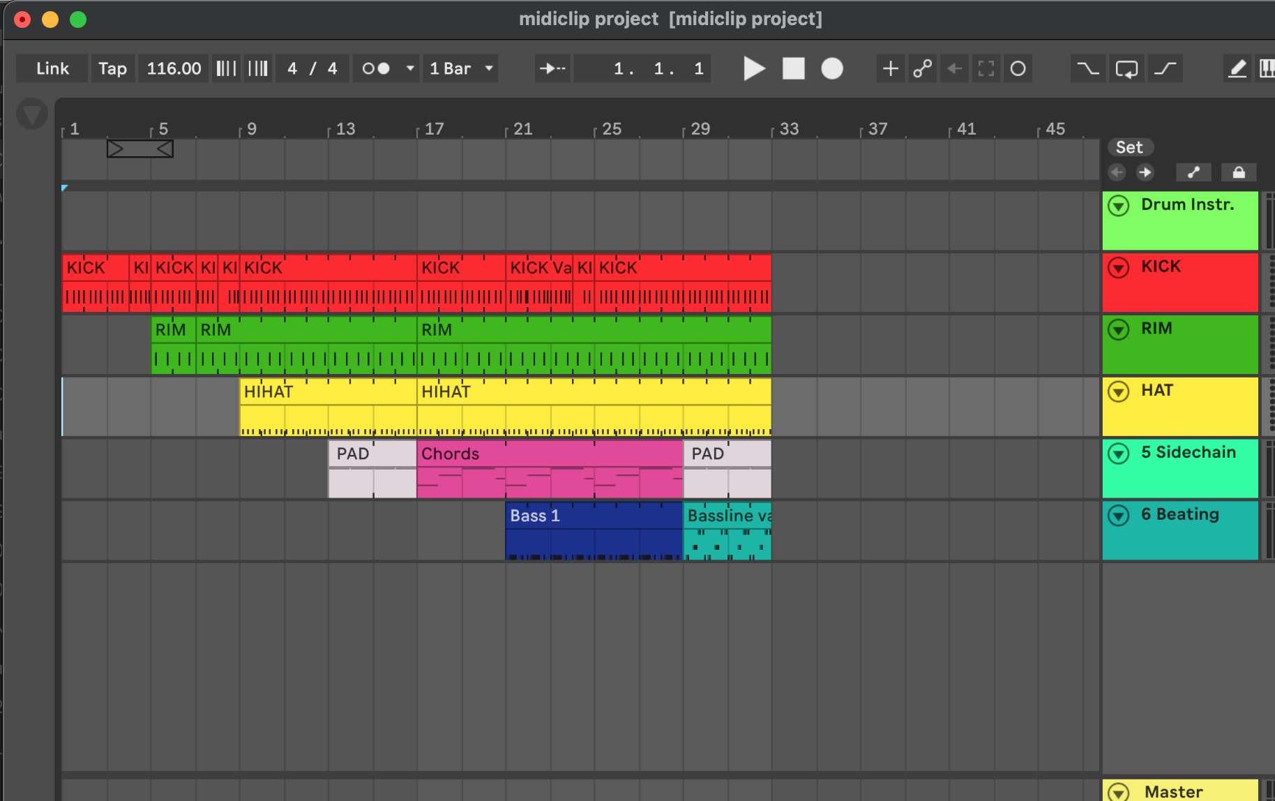The width and height of the screenshot is (1275, 801).
Task: Click the Stop button in transport
Action: (793, 68)
